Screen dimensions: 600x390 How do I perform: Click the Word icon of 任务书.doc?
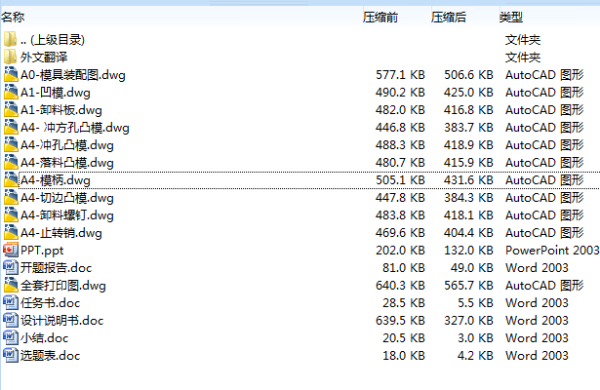pos(11,303)
